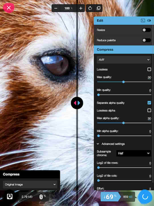Click the blue circular download button
The height and width of the screenshot is (206, 154).
coord(145,197)
